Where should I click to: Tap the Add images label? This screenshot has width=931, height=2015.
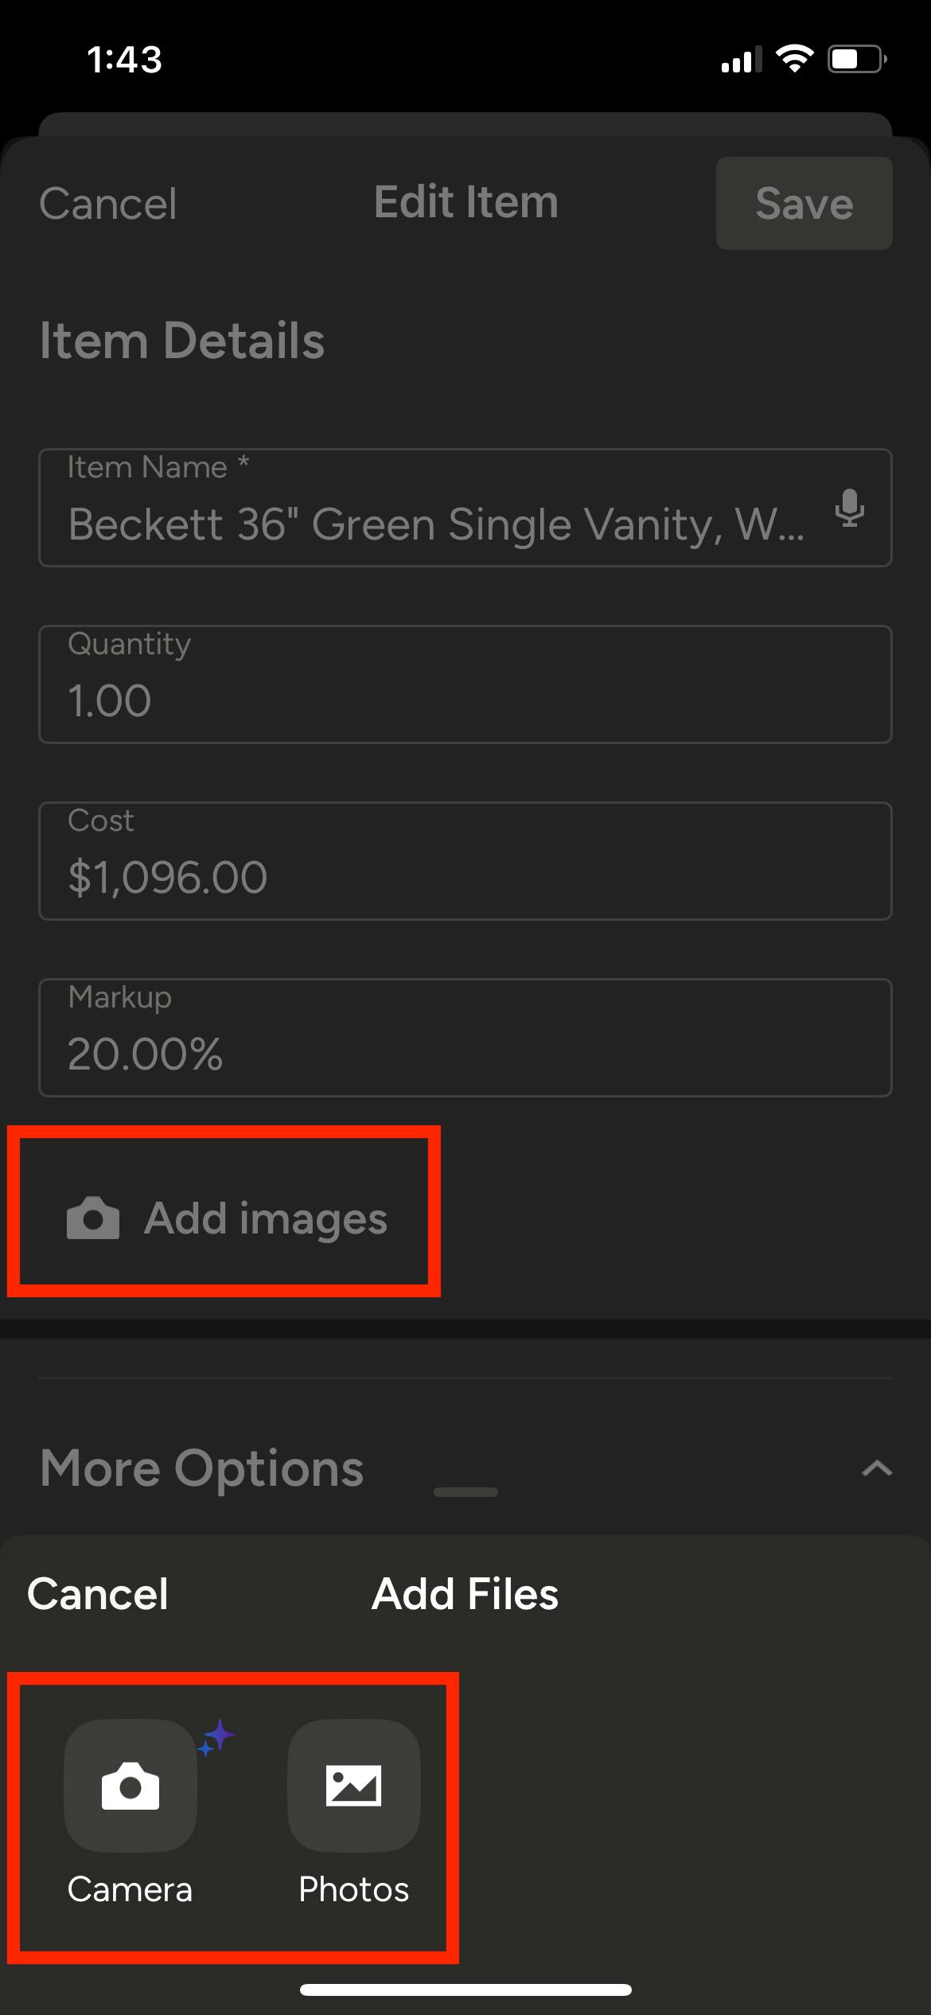[x=266, y=1218]
